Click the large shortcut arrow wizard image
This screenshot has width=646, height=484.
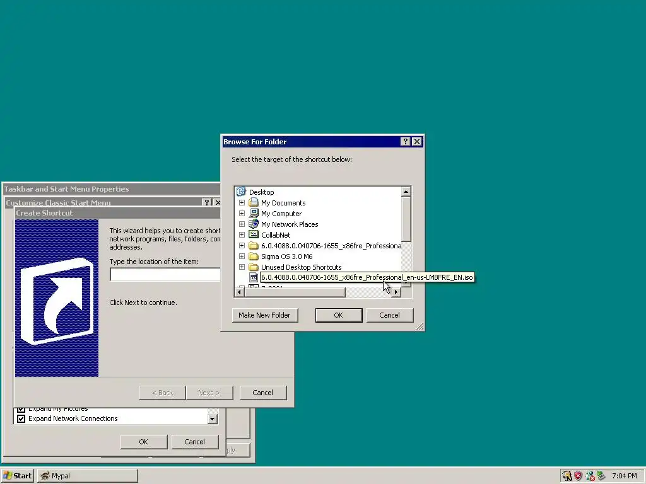tap(57, 298)
